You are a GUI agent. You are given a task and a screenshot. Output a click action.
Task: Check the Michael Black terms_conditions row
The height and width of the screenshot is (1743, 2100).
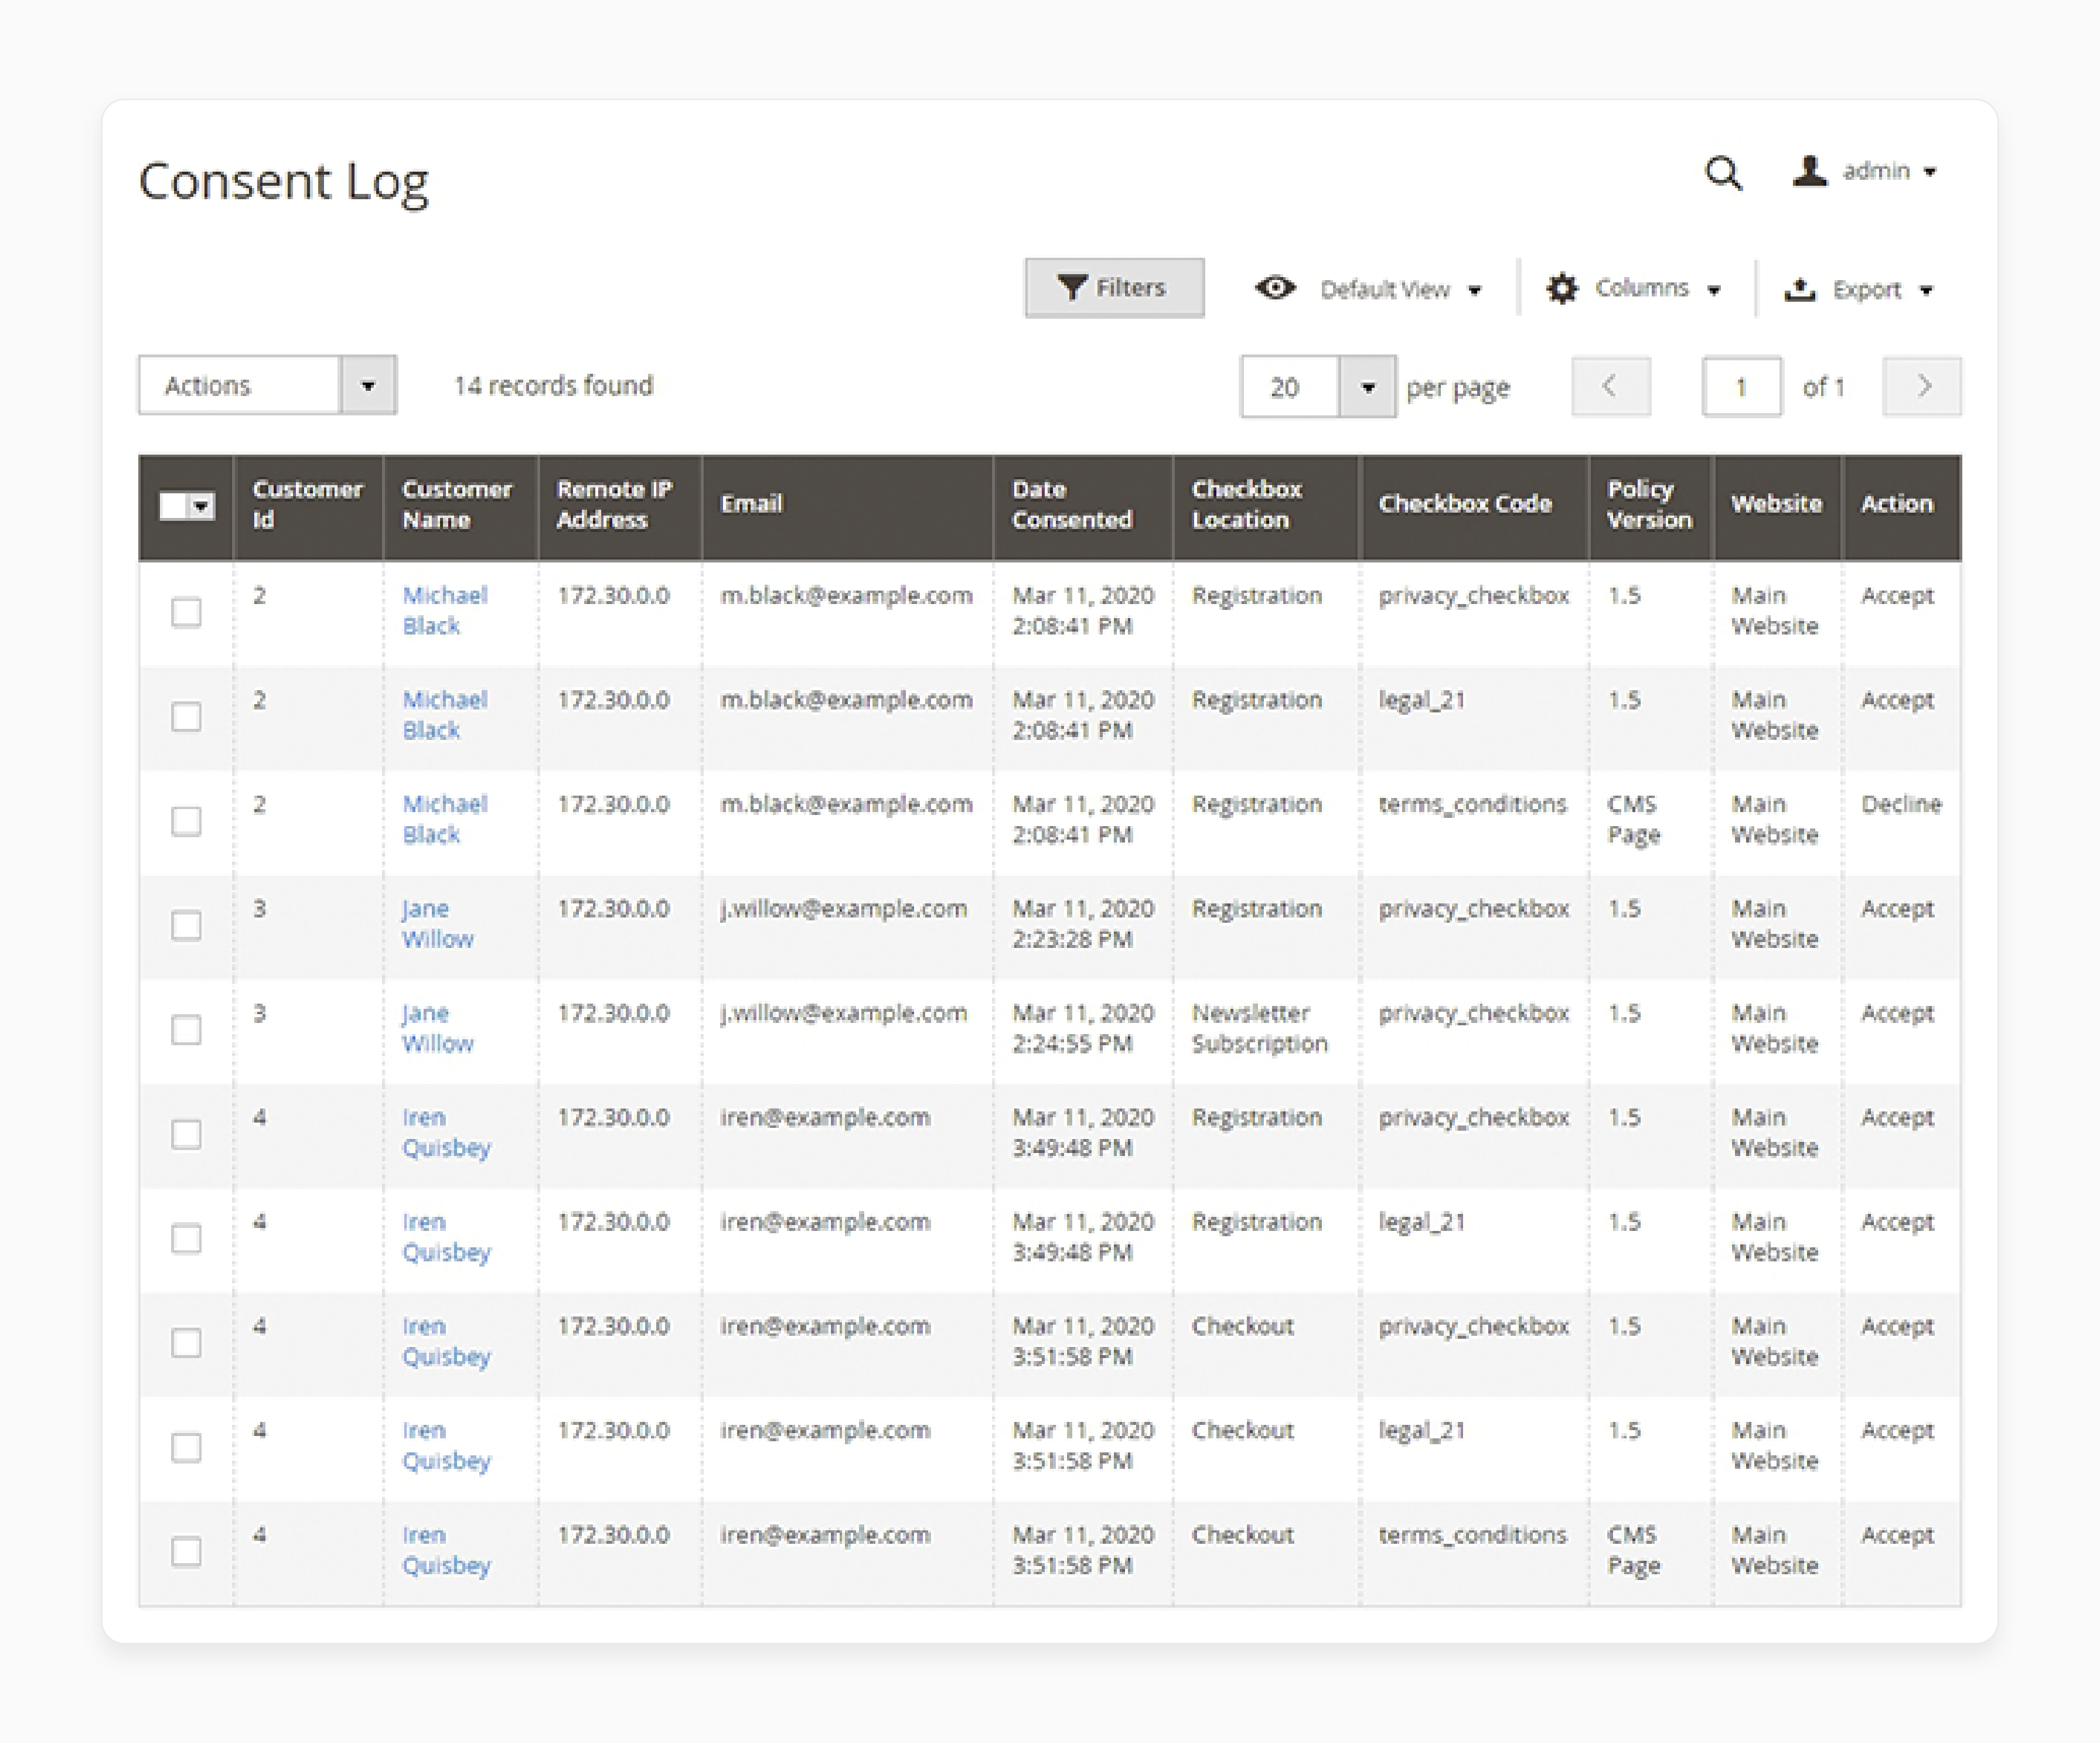click(x=186, y=821)
